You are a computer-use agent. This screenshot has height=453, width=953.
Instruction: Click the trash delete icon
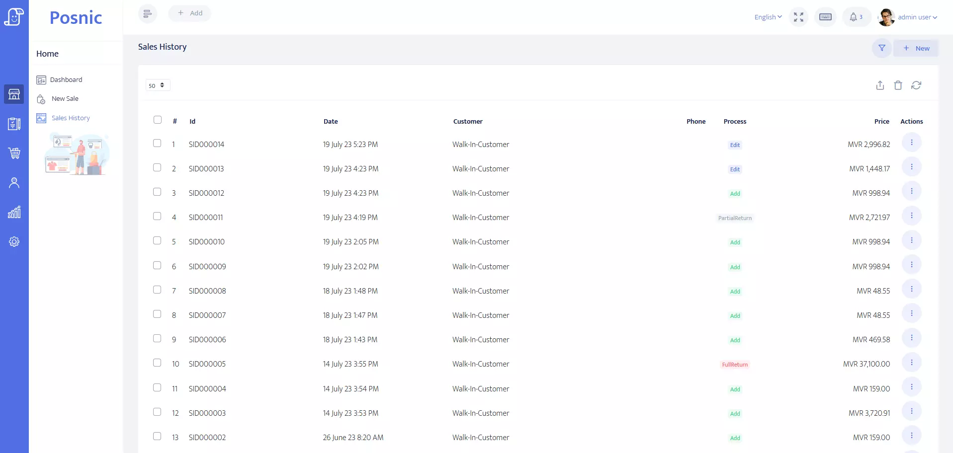[898, 85]
